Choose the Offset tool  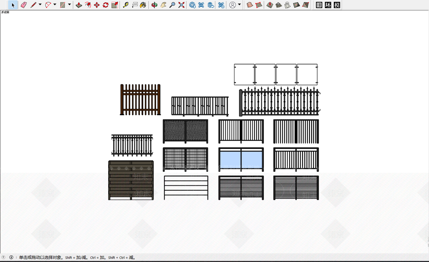point(88,5)
